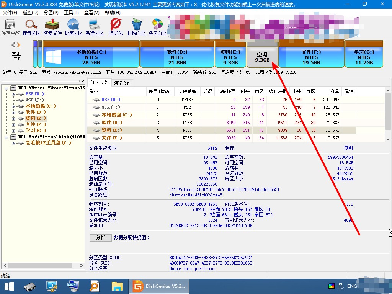This screenshot has height=294, width=392.
Task: Switch to the 分区参数 tab
Action: 99,82
